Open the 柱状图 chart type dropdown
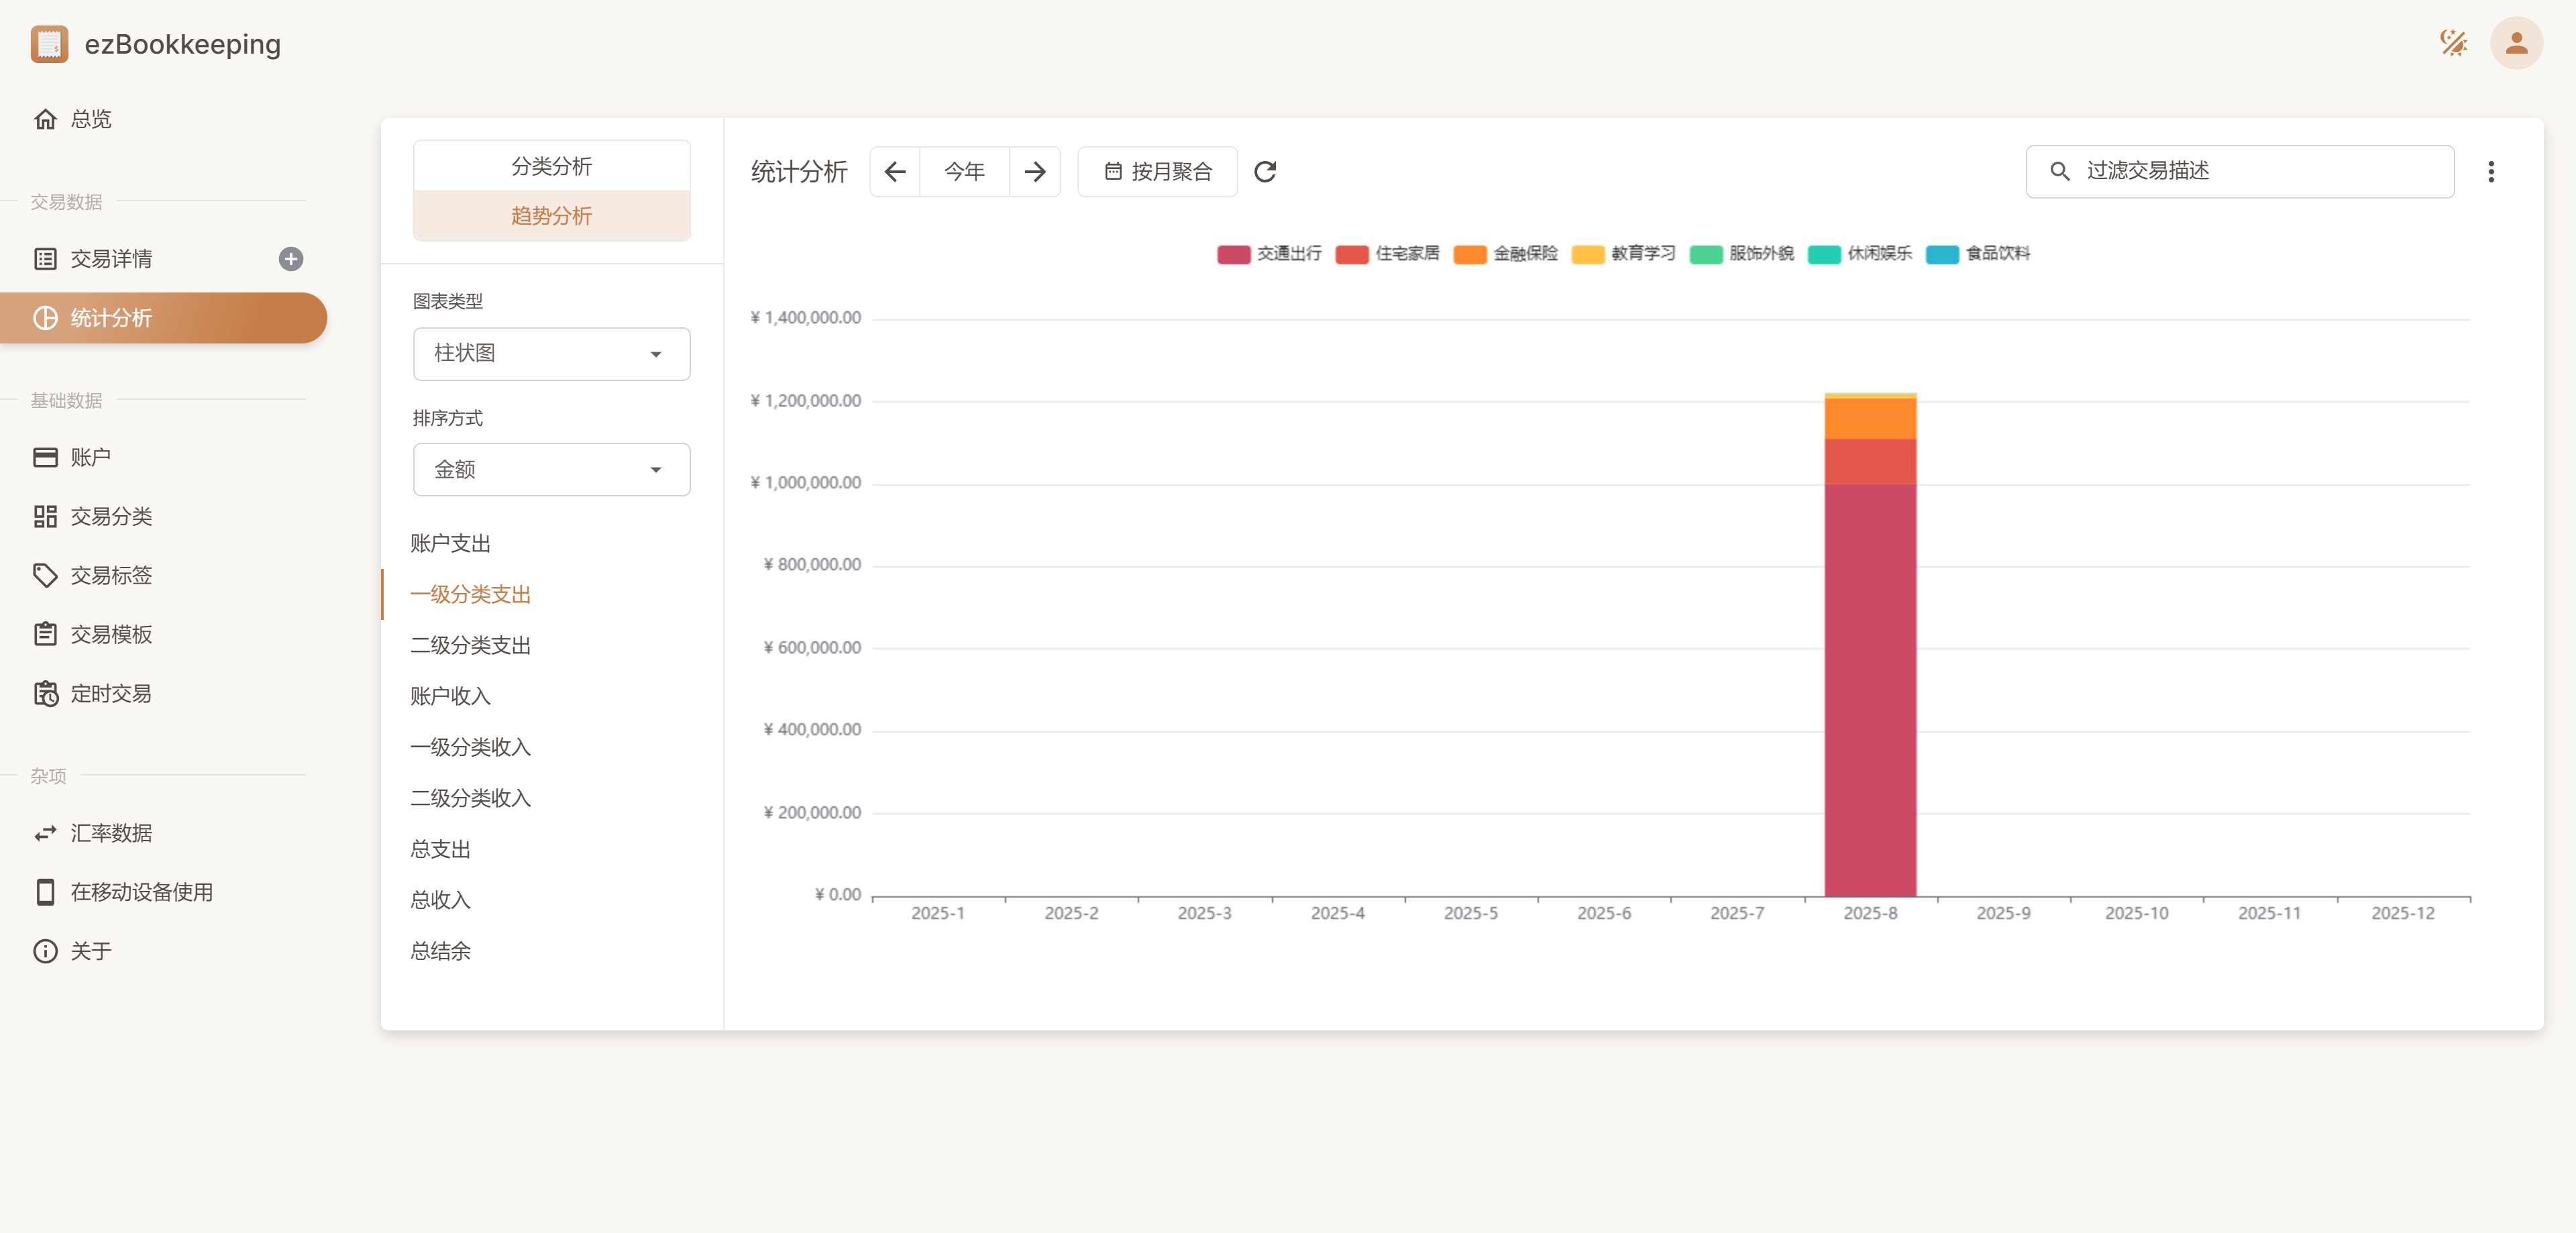2576x1233 pixels. [551, 354]
